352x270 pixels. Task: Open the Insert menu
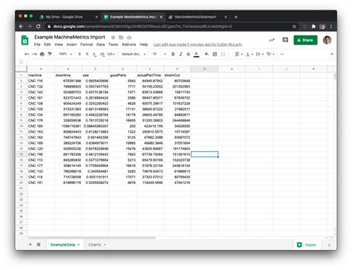coord(71,45)
